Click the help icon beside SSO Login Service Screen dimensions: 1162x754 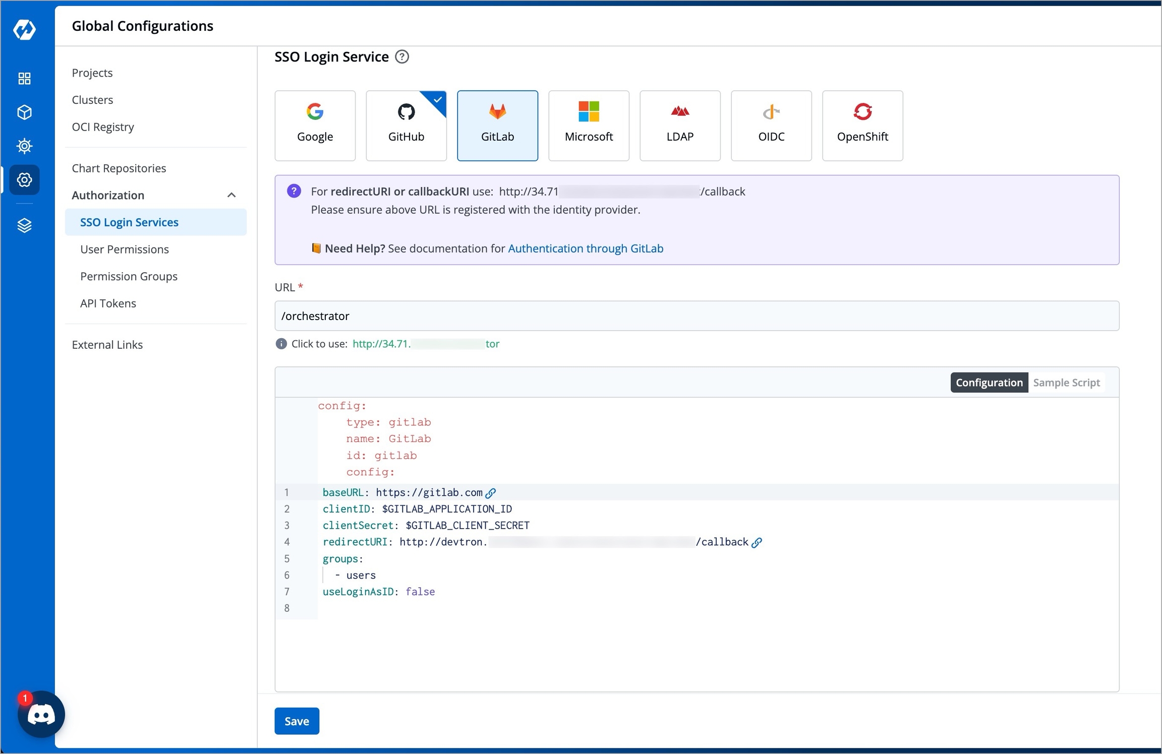coord(402,57)
